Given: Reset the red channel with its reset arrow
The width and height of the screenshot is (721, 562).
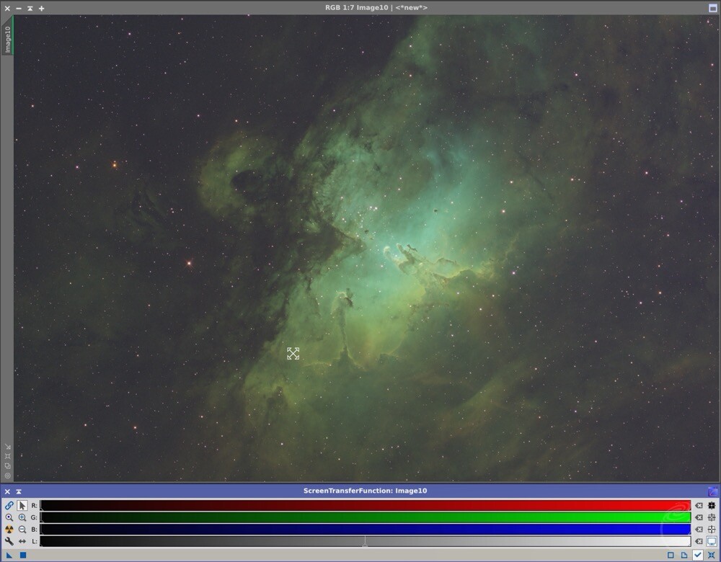Looking at the screenshot, I should click(x=699, y=506).
